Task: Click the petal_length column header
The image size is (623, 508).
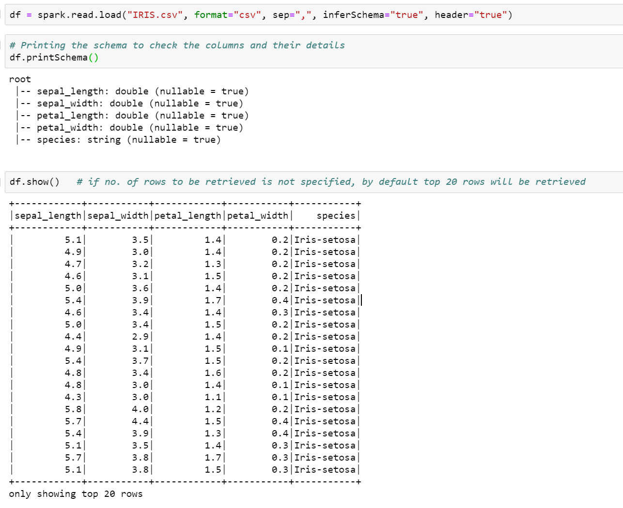Action: (187, 216)
